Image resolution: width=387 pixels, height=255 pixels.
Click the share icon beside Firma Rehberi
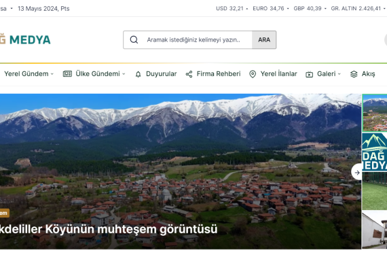tap(189, 74)
